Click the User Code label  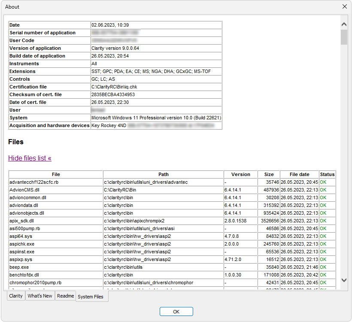(x=22, y=40)
